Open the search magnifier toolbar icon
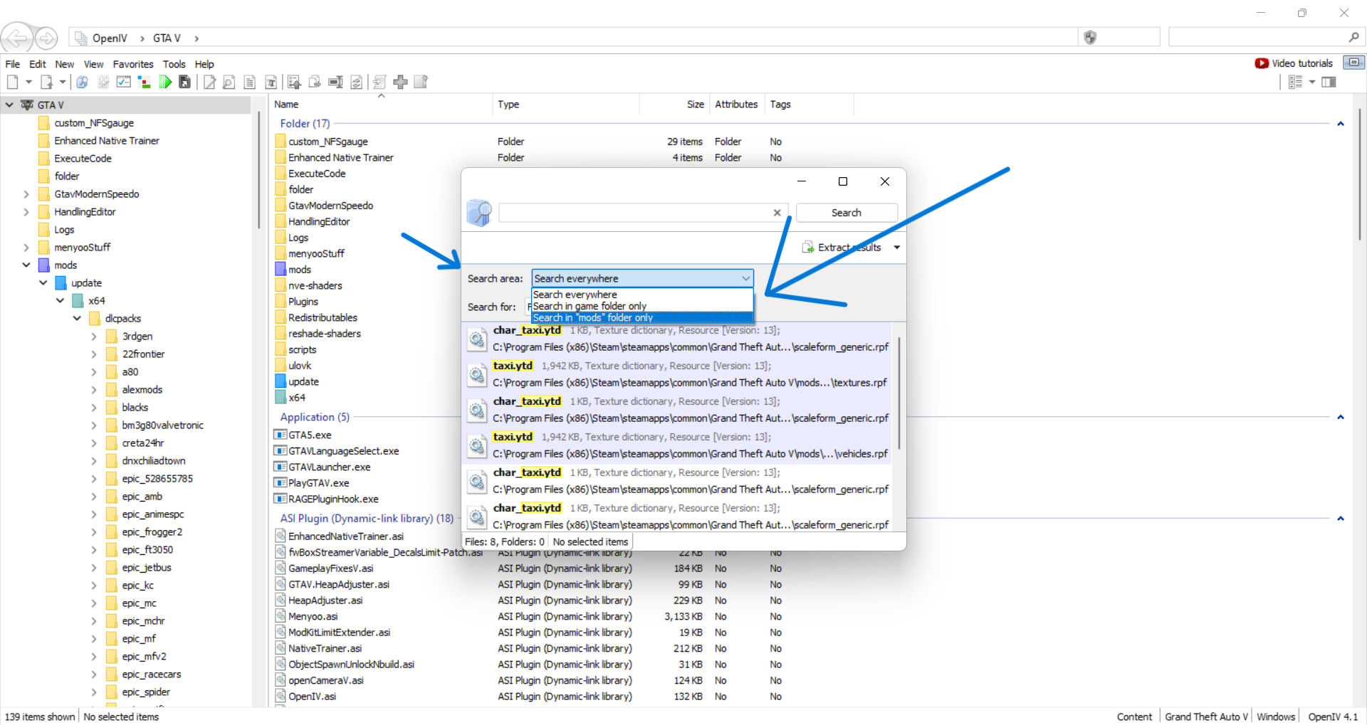 click(x=82, y=82)
